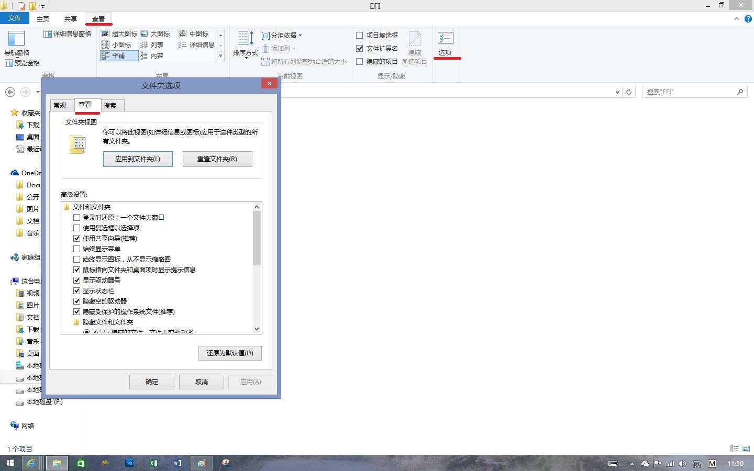Open Word from taskbar
This screenshot has height=471, width=754.
click(178, 463)
